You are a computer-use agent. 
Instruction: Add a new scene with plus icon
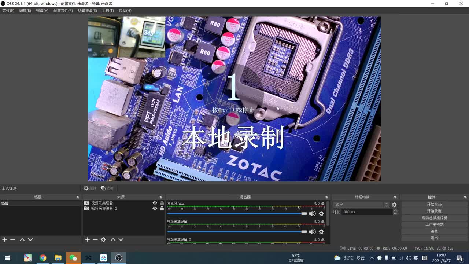pos(4,239)
